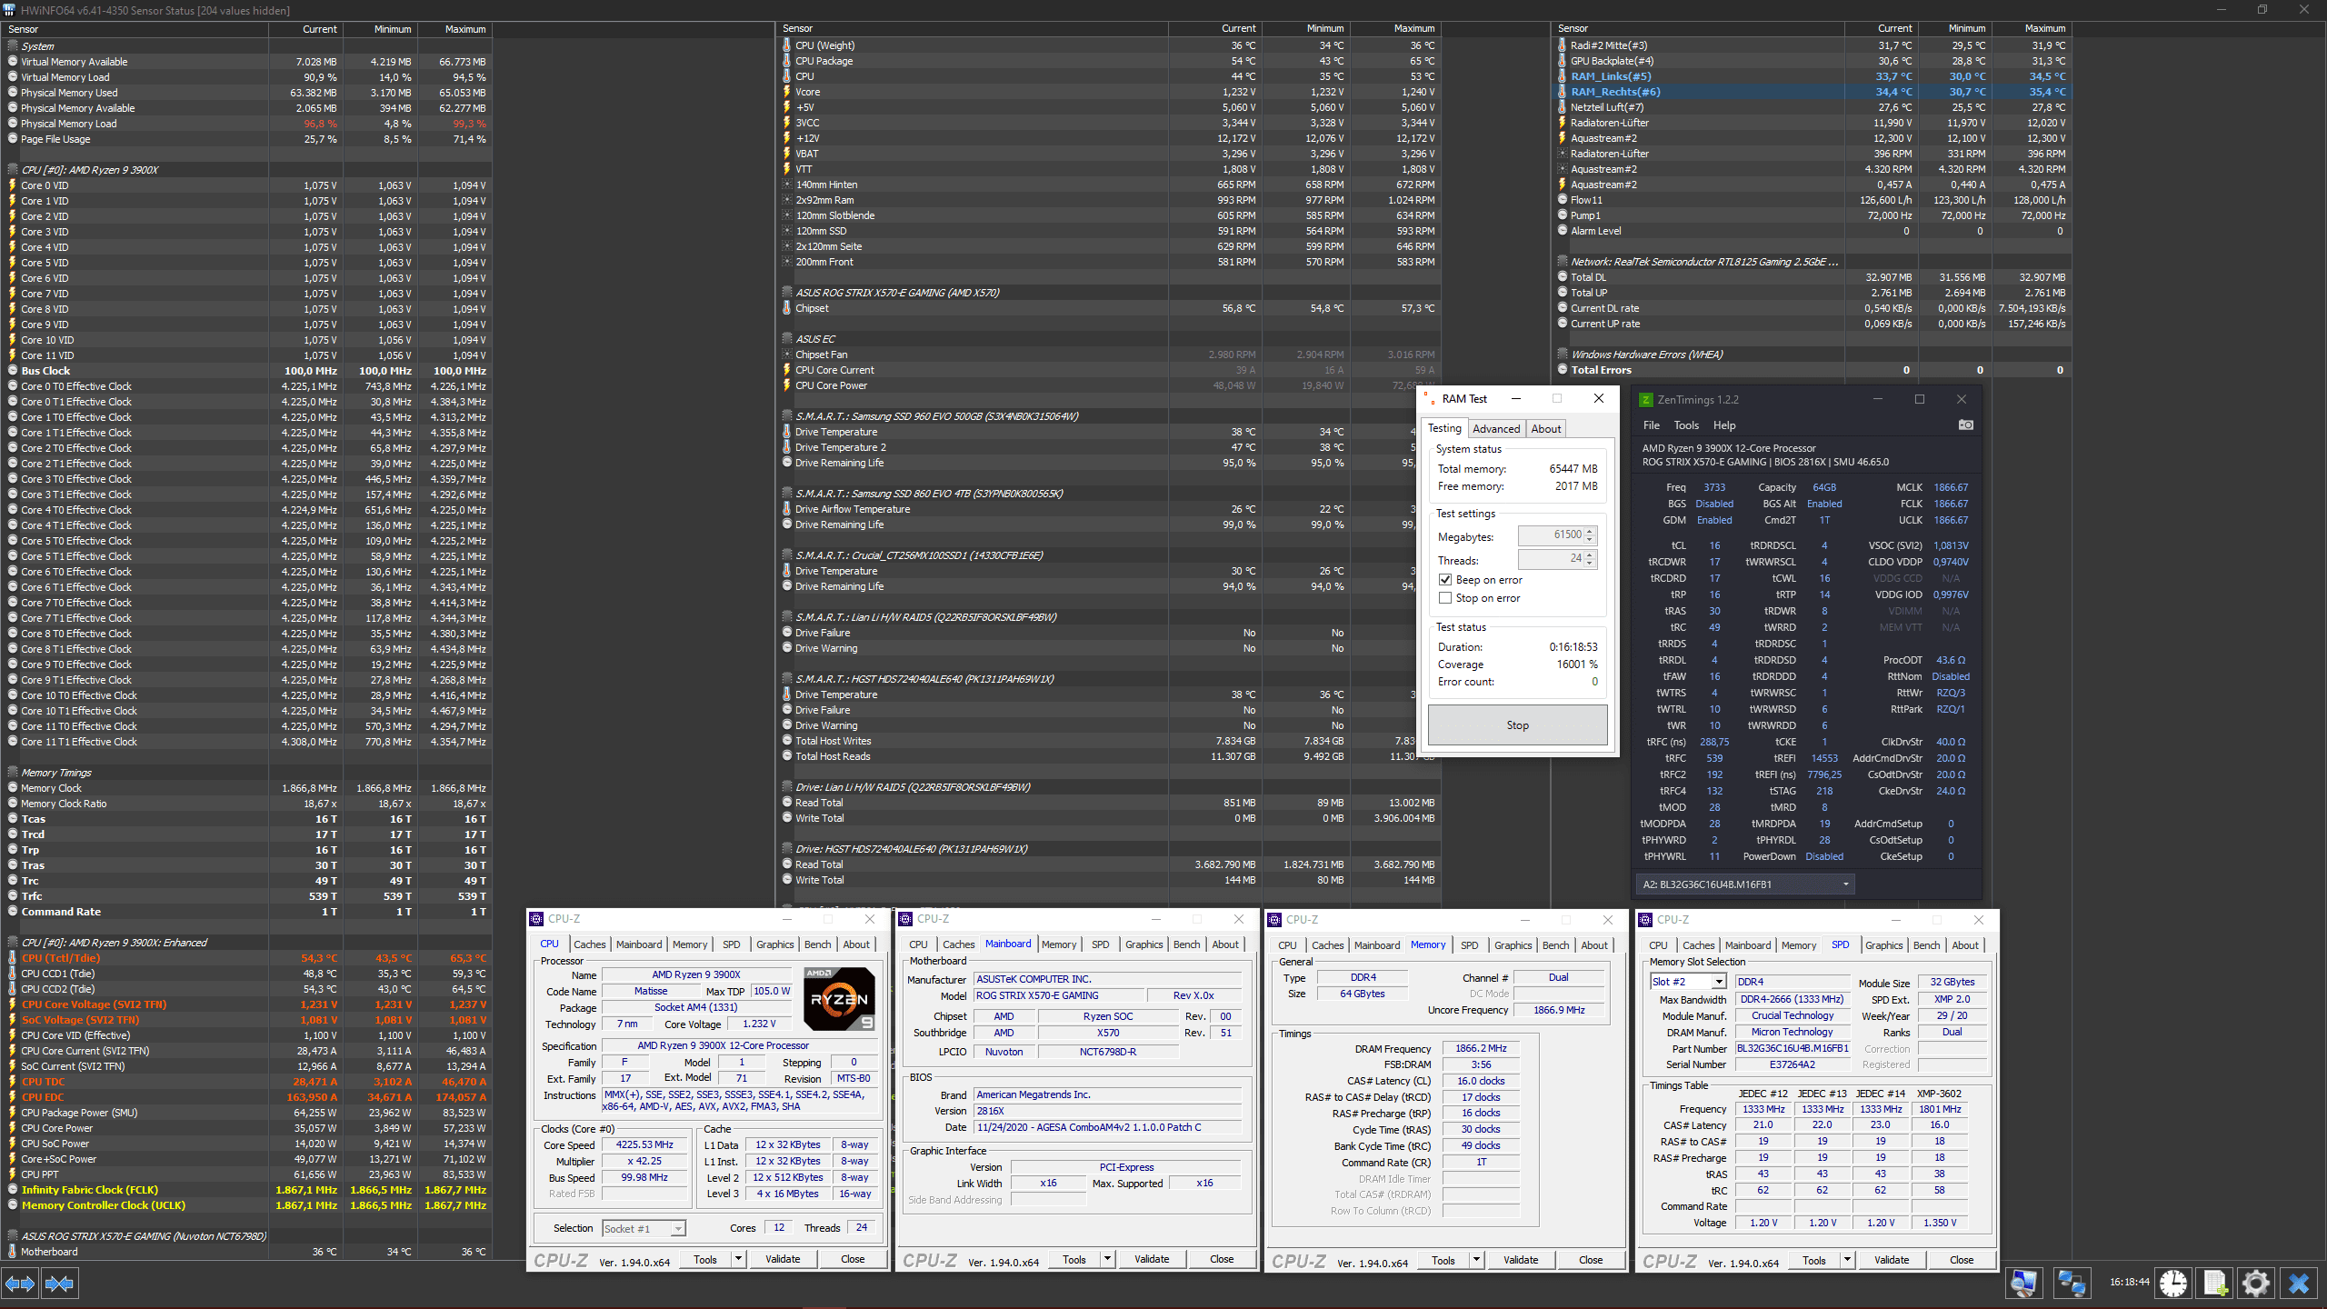Select the Radiatoren-Lüfter 396 RPM row

[x=1813, y=154]
